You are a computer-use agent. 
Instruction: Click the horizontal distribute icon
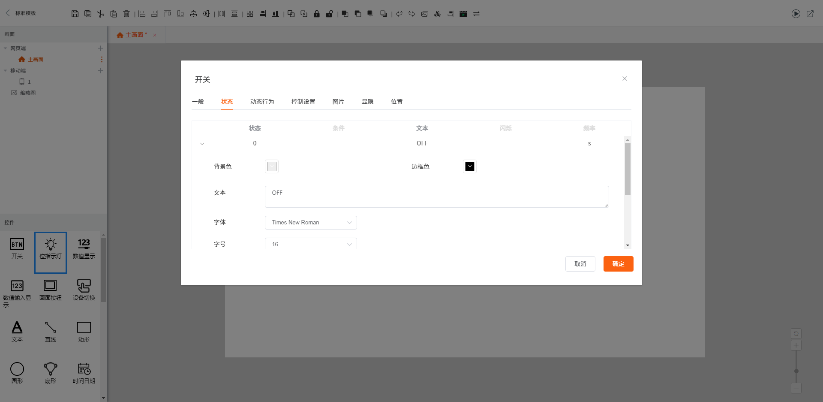[x=222, y=14]
